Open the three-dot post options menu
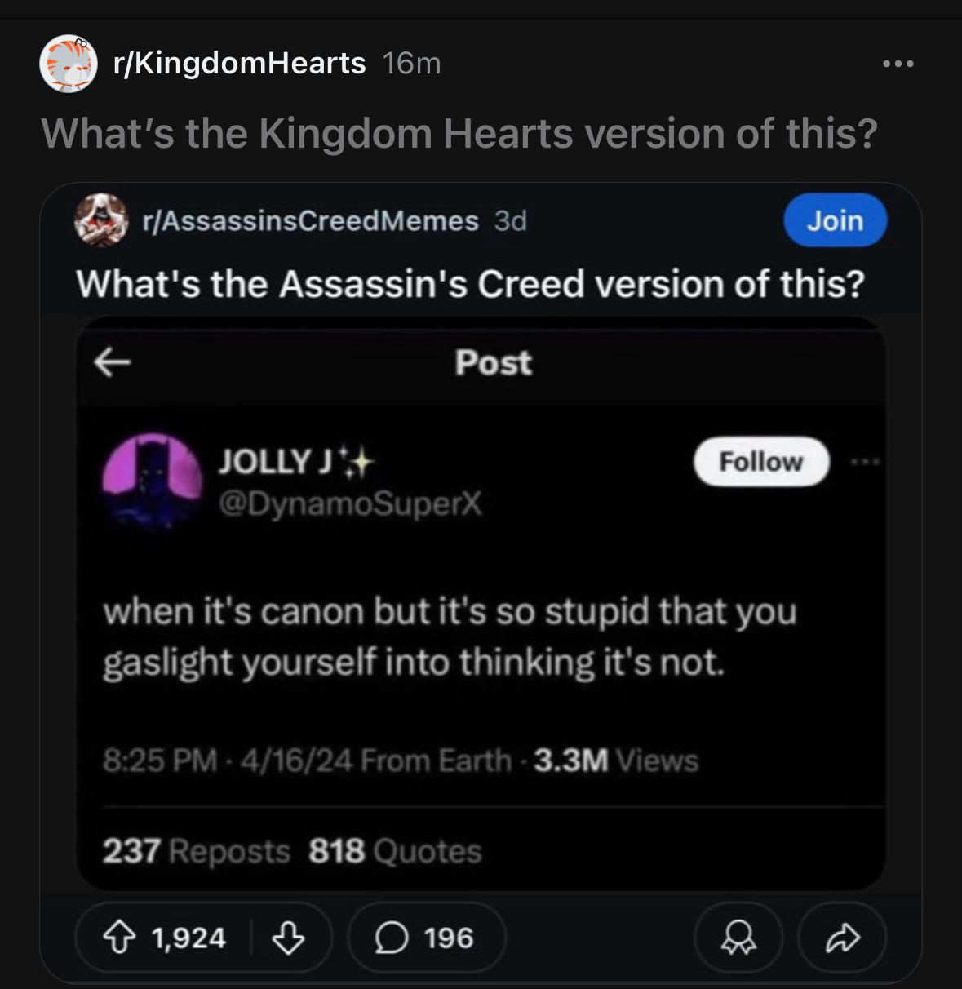 pyautogui.click(x=898, y=64)
